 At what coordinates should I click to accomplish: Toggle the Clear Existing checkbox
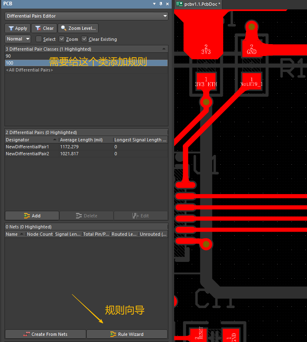pos(84,39)
